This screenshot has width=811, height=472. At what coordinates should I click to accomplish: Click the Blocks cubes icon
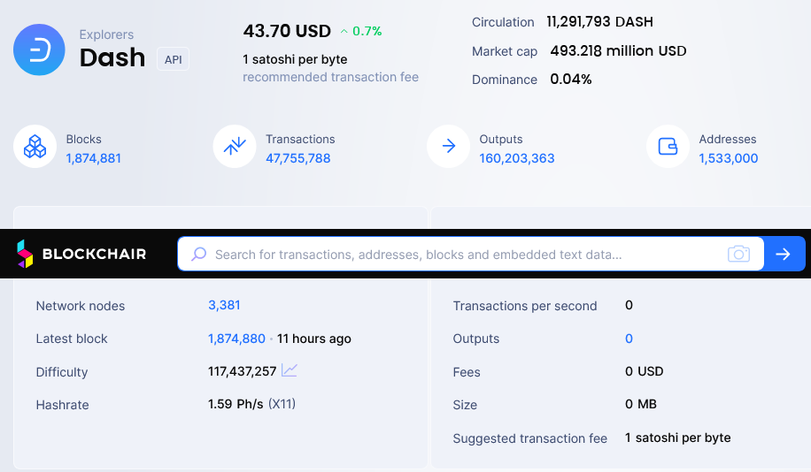pyautogui.click(x=35, y=147)
